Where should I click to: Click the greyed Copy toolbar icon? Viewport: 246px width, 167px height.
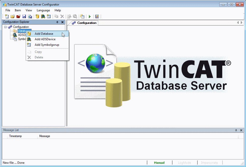coord(56,16)
